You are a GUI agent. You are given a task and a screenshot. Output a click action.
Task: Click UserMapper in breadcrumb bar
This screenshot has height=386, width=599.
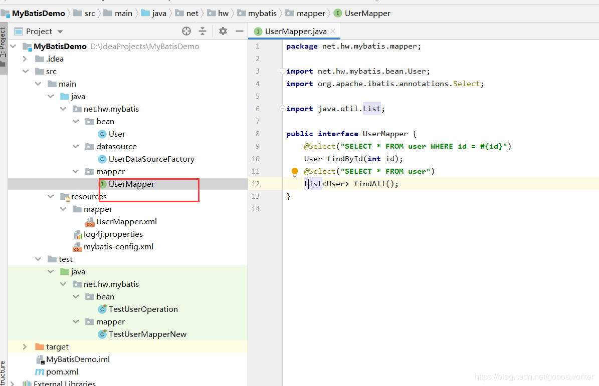point(367,14)
